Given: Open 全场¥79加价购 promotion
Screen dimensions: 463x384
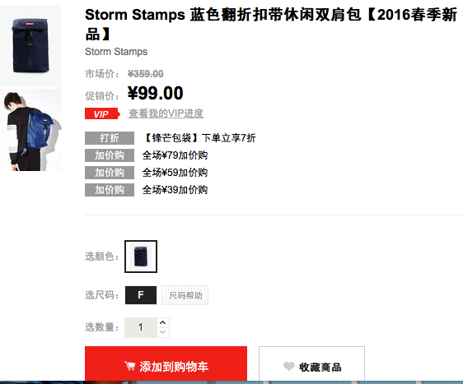Looking at the screenshot, I should (x=175, y=155).
